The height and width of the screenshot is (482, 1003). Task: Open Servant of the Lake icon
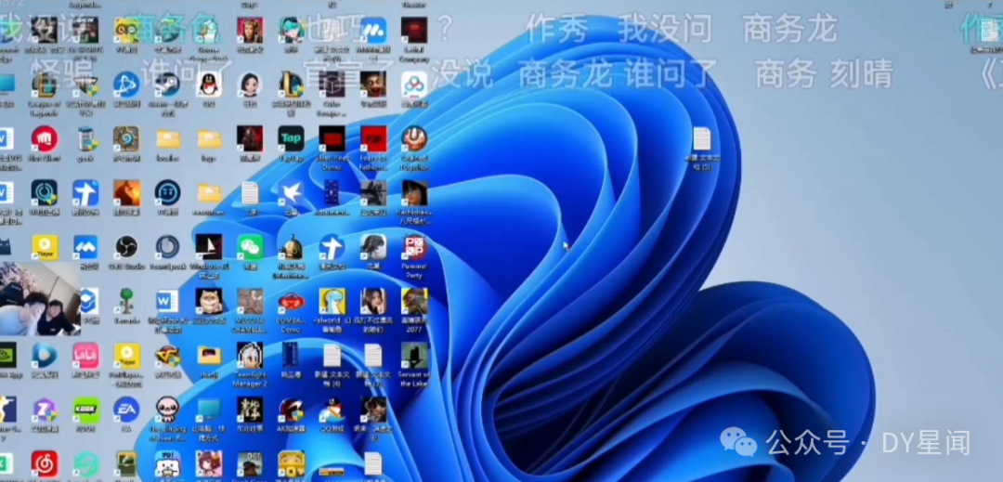[x=414, y=356]
